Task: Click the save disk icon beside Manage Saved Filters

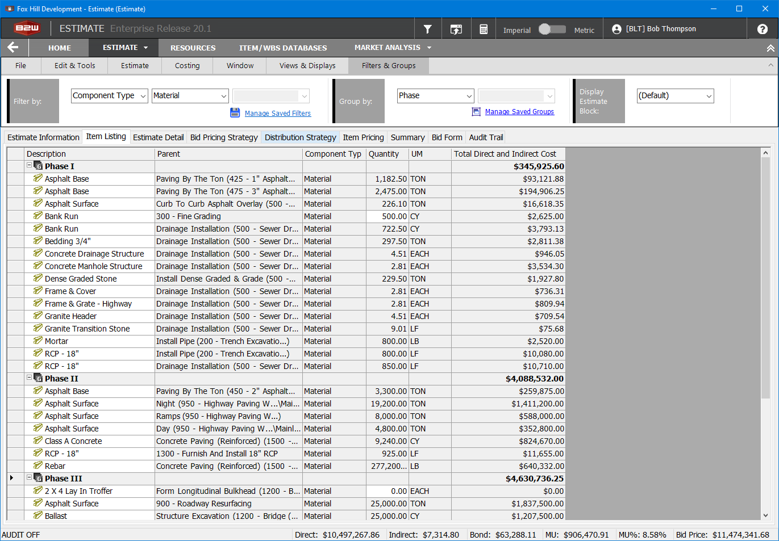Action: tap(235, 112)
